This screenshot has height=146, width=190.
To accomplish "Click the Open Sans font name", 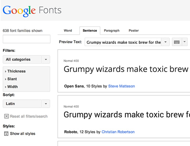I will pyautogui.click(x=74, y=86).
